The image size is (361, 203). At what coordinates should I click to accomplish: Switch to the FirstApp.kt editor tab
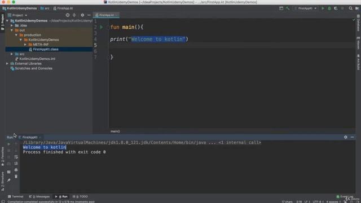[x=106, y=15]
